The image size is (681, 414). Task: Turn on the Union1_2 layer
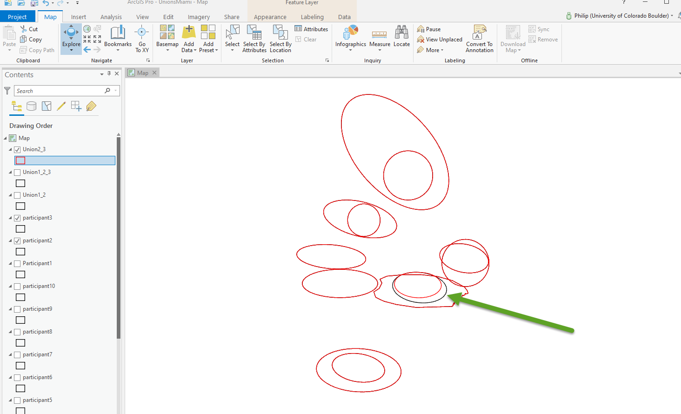[x=17, y=195]
